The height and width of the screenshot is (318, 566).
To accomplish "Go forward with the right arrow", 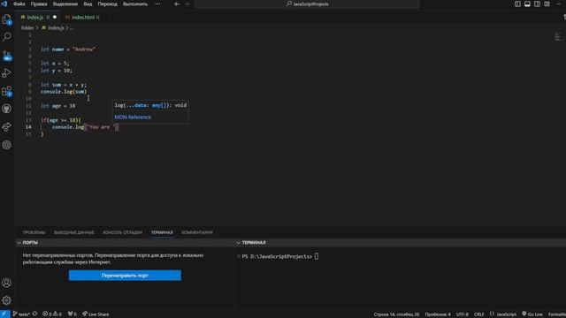I will [x=187, y=4].
